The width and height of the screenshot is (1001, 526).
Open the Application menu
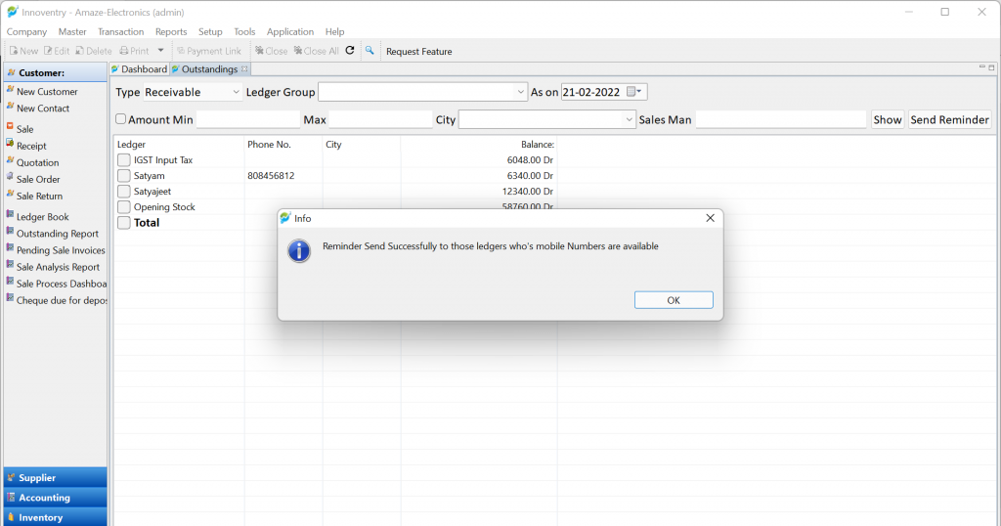(290, 32)
